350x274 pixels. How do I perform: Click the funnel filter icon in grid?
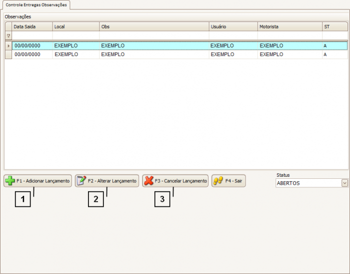[x=8, y=36]
